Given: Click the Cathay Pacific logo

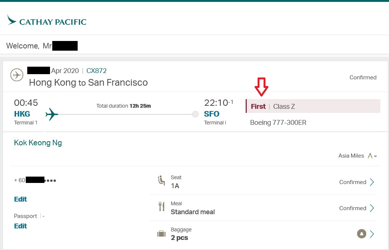Looking at the screenshot, I should pyautogui.click(x=47, y=20).
